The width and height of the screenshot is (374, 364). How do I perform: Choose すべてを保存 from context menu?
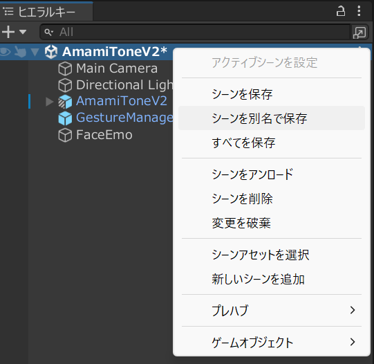click(272, 143)
